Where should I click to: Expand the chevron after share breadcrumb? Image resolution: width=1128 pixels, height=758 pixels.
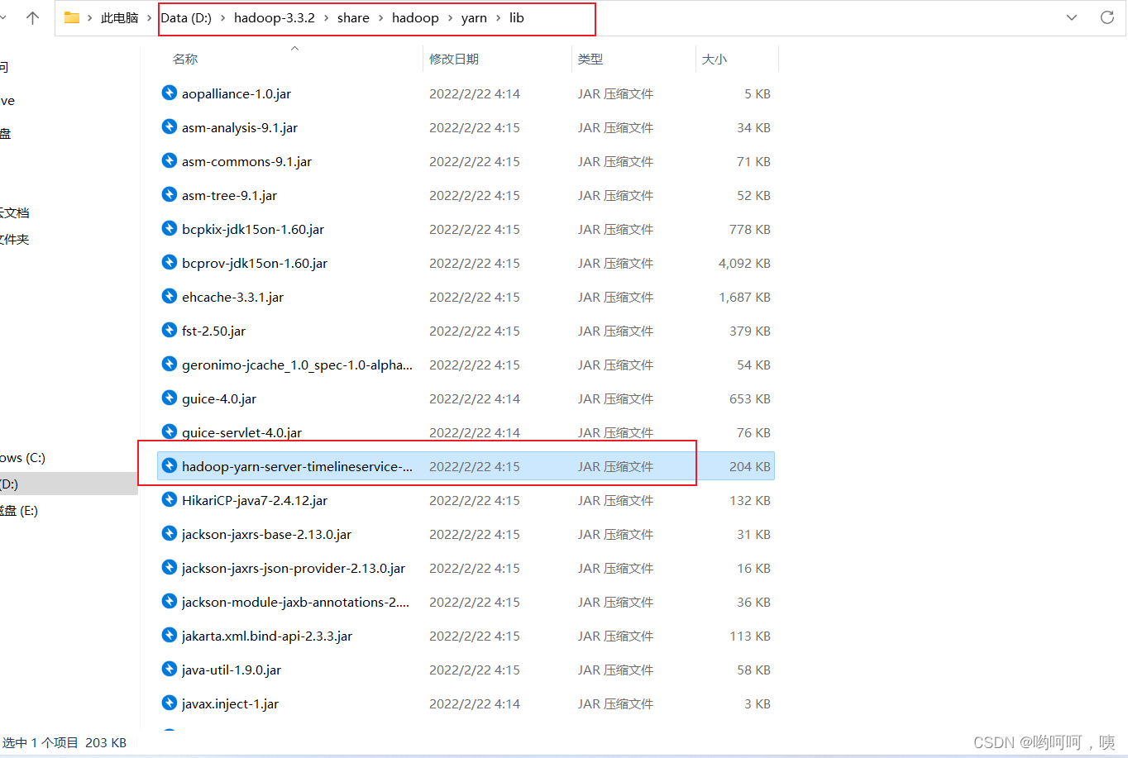click(380, 18)
